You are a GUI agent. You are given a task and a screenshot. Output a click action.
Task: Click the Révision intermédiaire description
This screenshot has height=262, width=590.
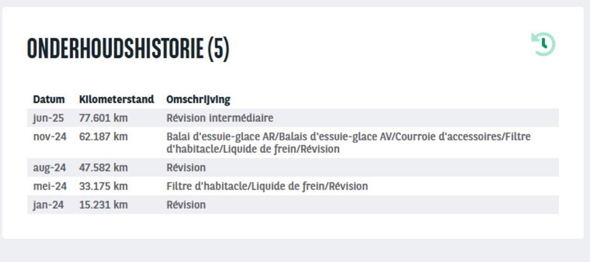220,118
